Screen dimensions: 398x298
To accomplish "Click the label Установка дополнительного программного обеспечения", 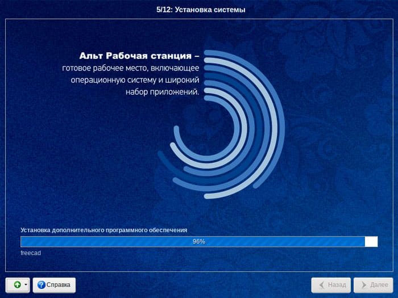I will tap(104, 230).
